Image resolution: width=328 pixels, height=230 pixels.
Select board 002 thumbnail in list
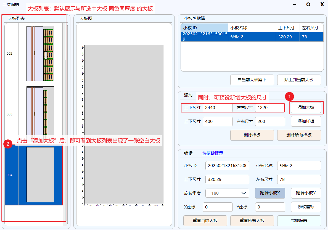tap(40, 53)
